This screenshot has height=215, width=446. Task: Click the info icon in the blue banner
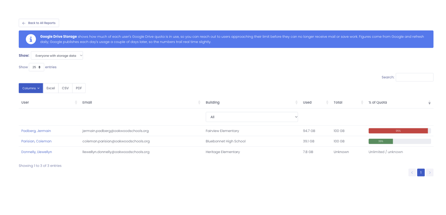coord(31,39)
